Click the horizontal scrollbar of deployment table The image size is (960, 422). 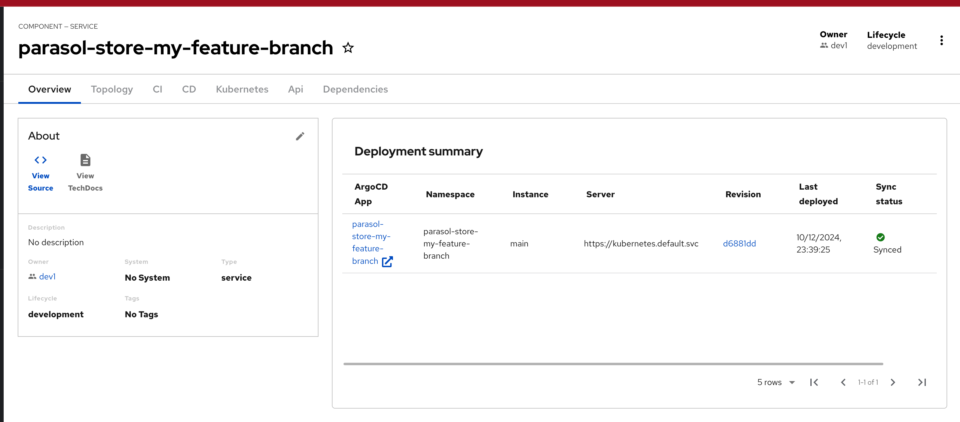click(x=613, y=364)
